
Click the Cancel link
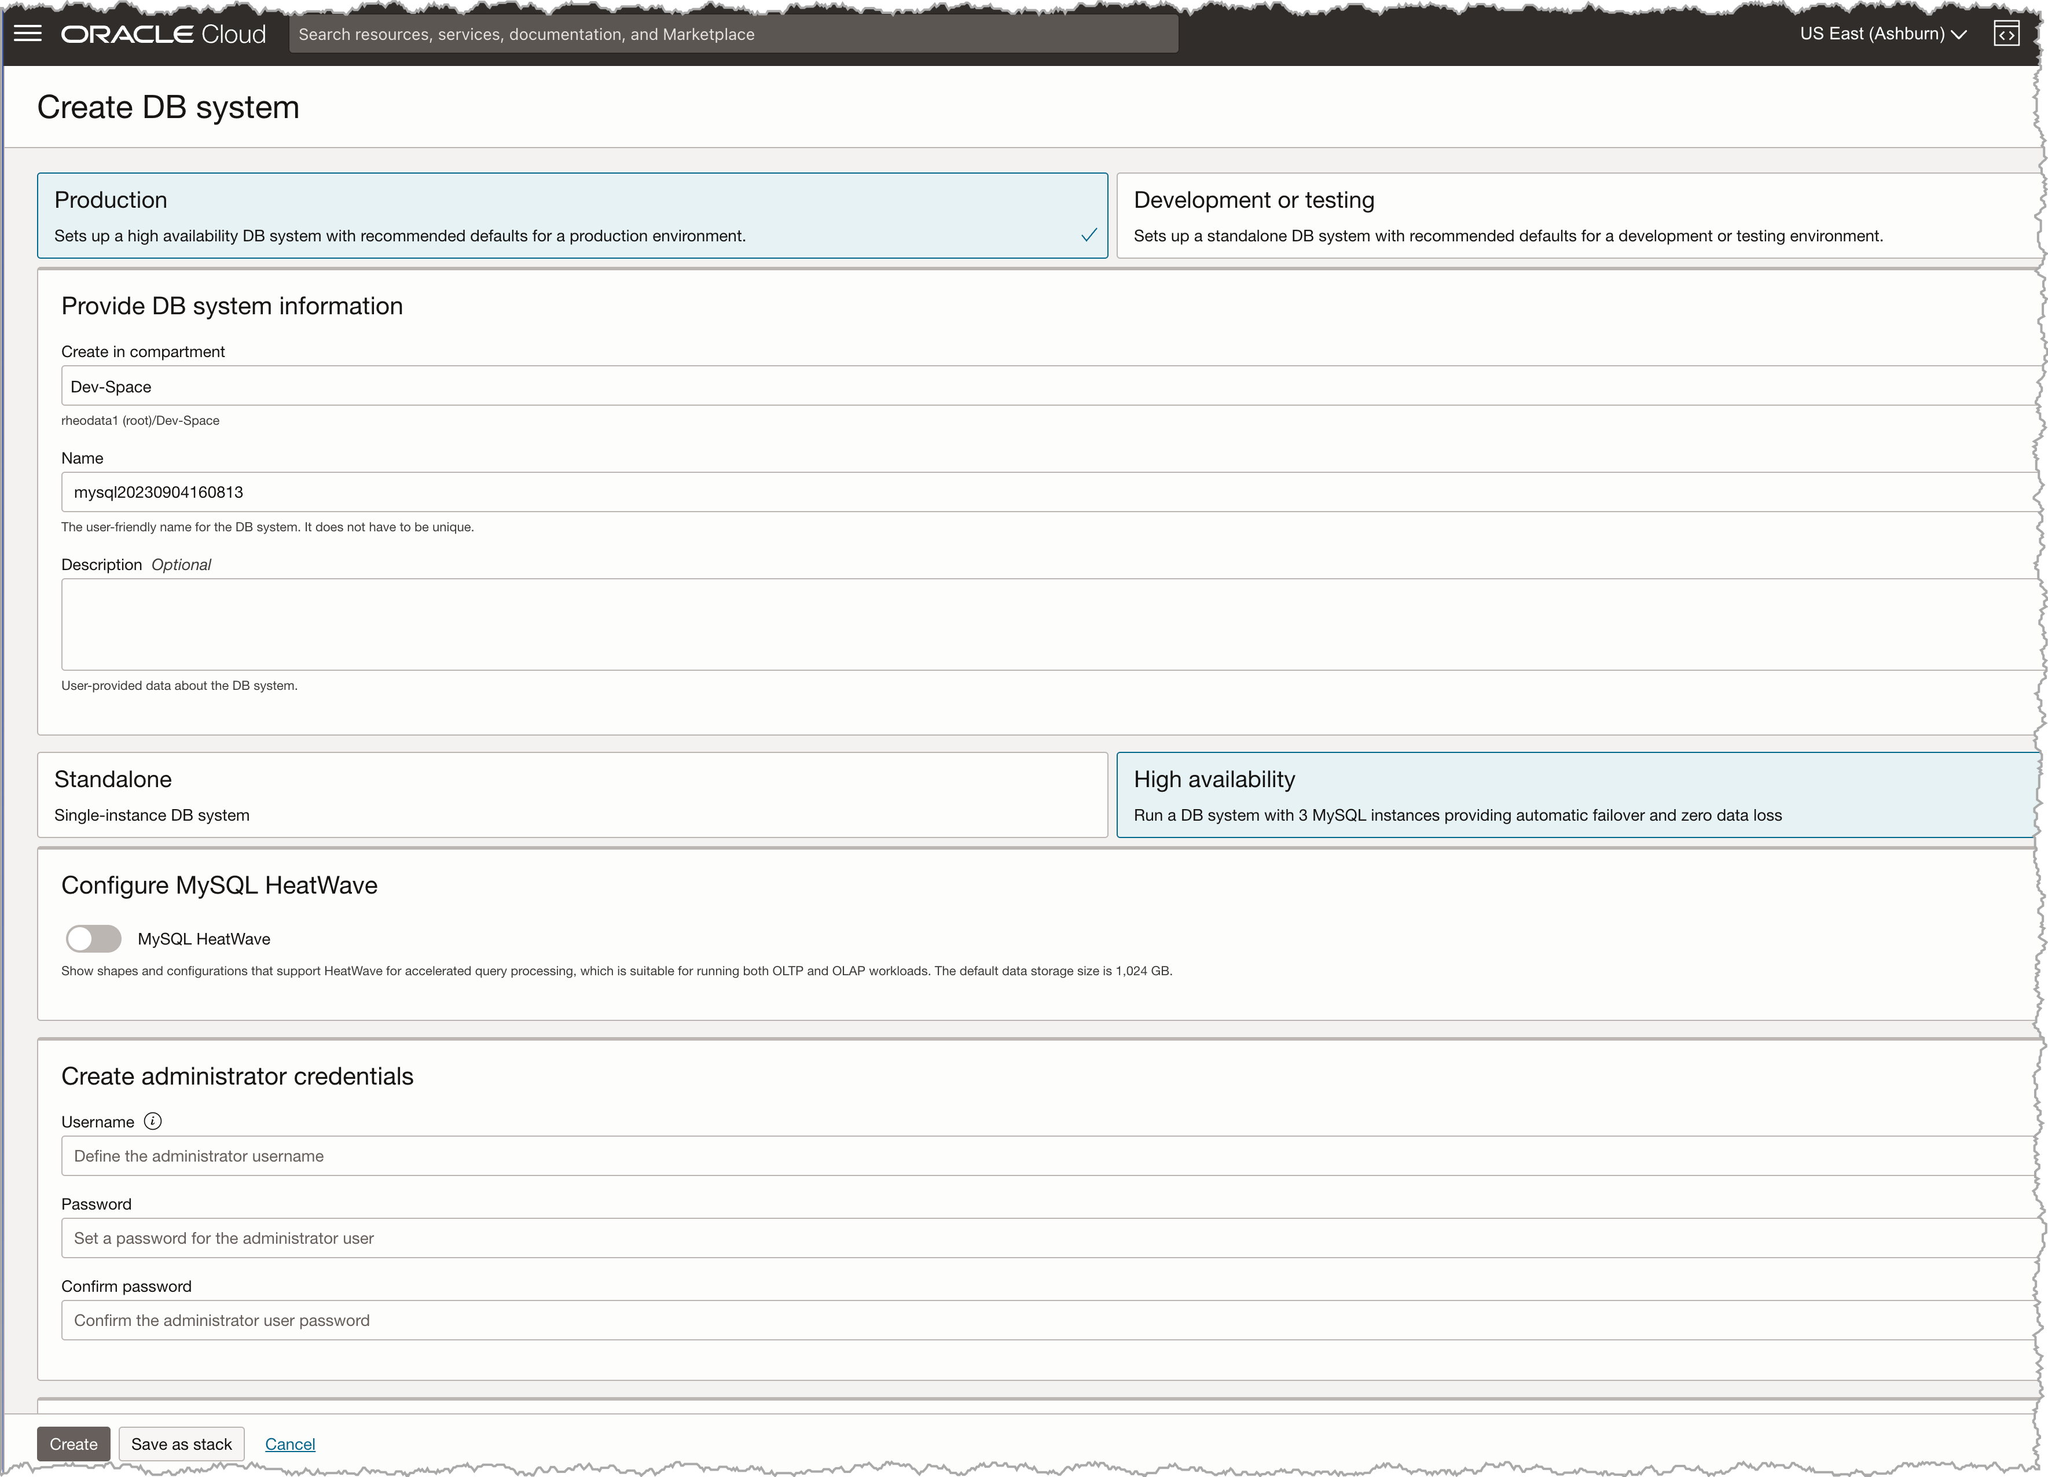pos(290,1443)
